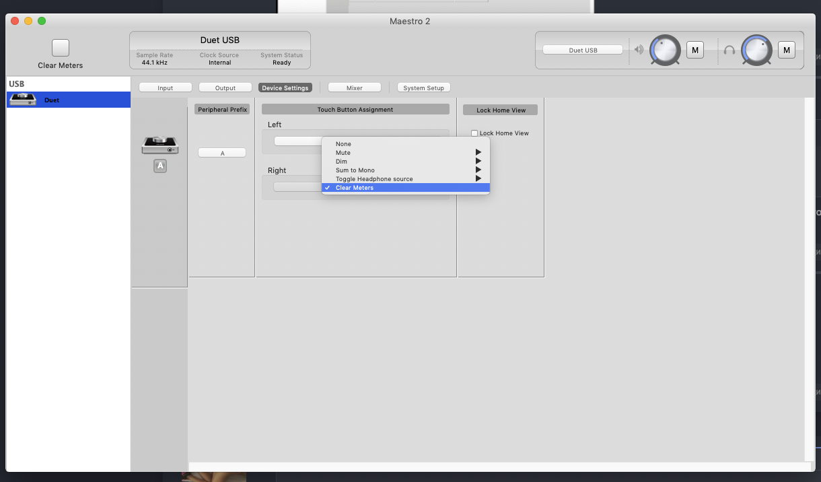Select the checked Clear Meters menu item

point(406,188)
